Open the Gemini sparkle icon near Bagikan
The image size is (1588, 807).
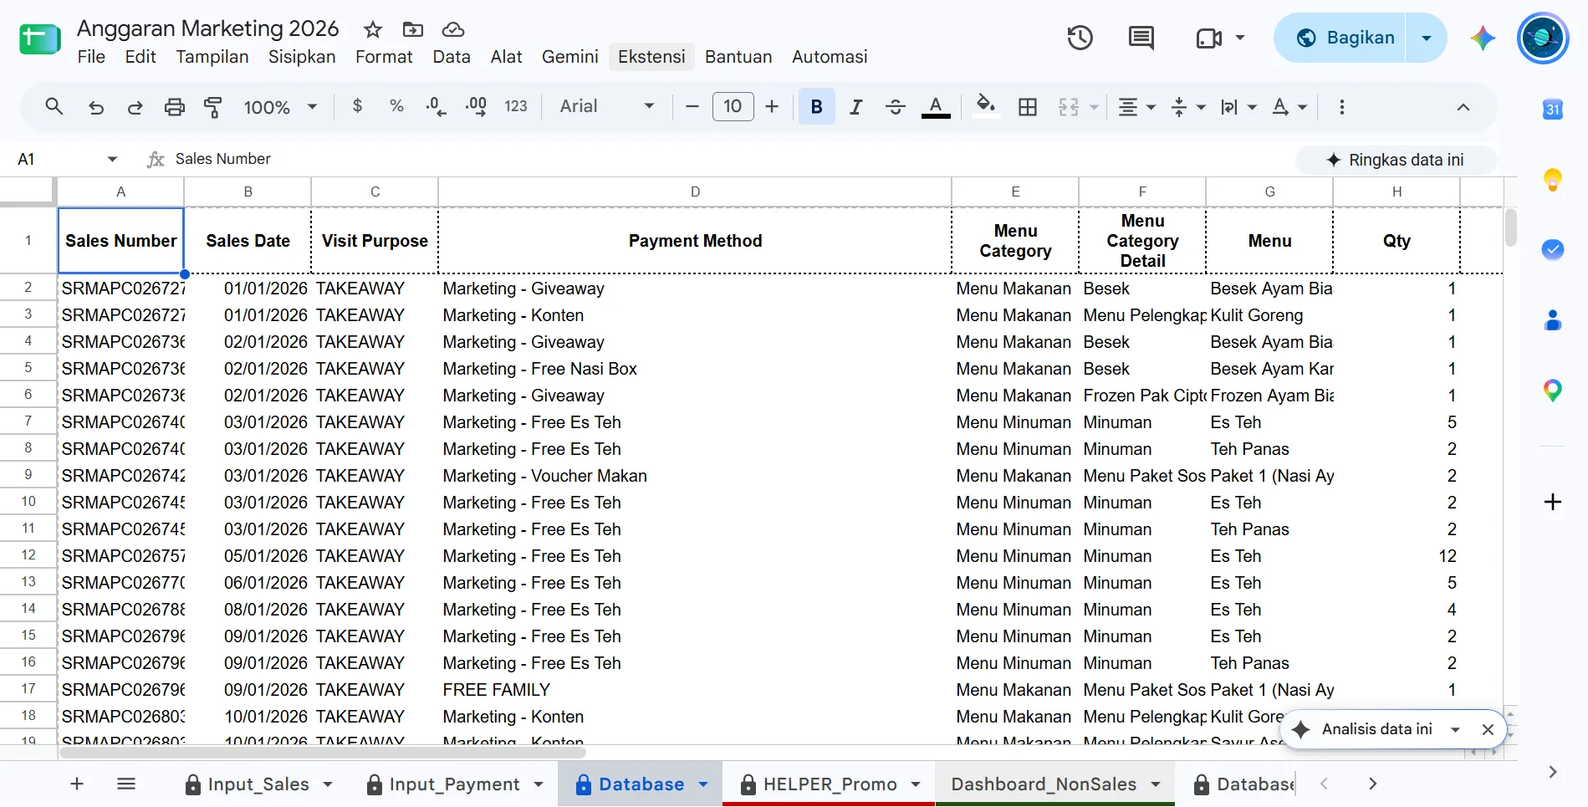pos(1483,38)
